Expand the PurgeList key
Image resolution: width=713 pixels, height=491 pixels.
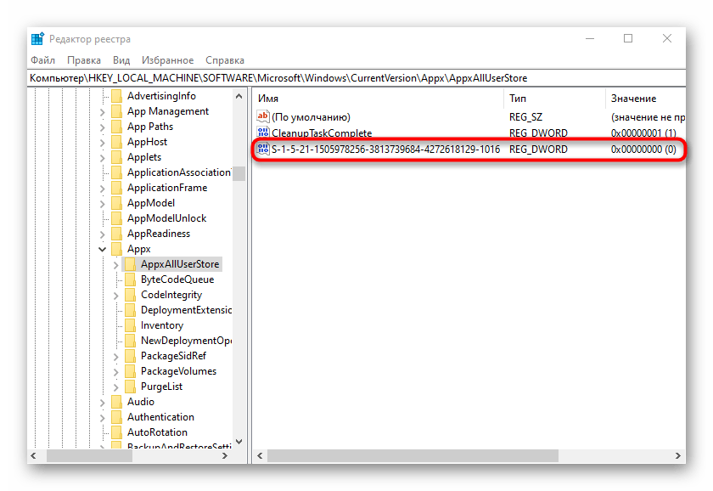[116, 387]
